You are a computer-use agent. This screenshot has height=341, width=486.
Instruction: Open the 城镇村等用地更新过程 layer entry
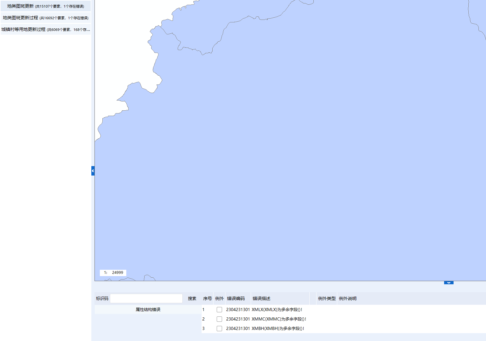click(46, 29)
